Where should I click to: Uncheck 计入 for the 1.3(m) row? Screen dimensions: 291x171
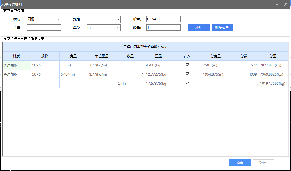[x=187, y=65]
